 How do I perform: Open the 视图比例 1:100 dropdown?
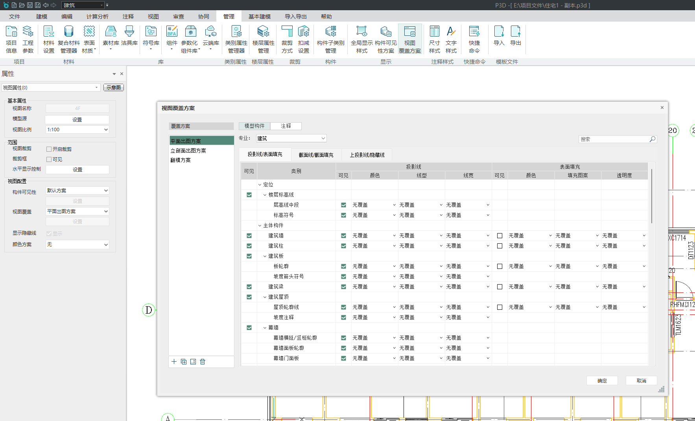click(x=77, y=130)
